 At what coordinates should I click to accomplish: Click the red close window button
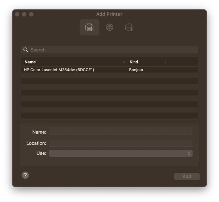pyautogui.click(x=17, y=14)
